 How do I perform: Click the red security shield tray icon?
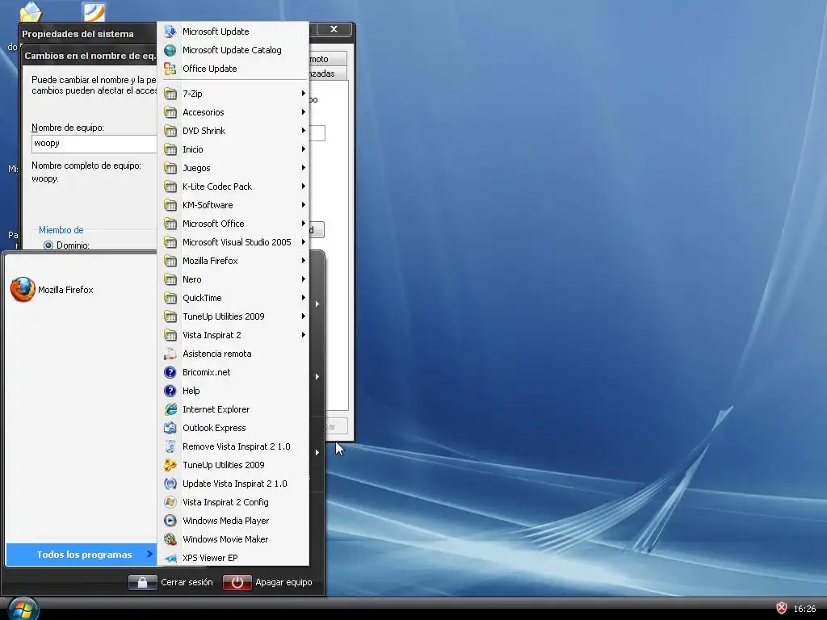(782, 608)
